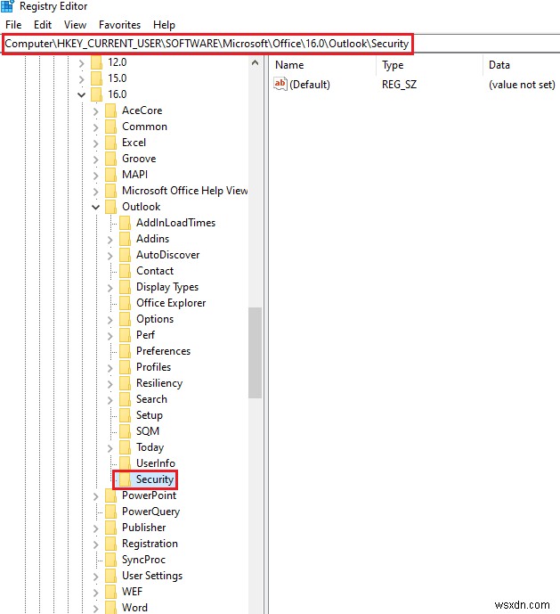The height and width of the screenshot is (614, 560).
Task: Open the File menu
Action: [x=13, y=25]
